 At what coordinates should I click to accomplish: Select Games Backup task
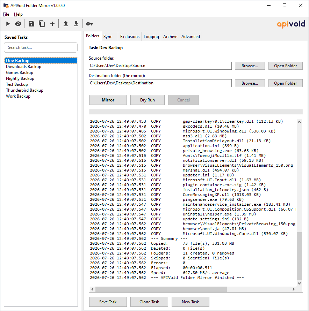coord(41,73)
